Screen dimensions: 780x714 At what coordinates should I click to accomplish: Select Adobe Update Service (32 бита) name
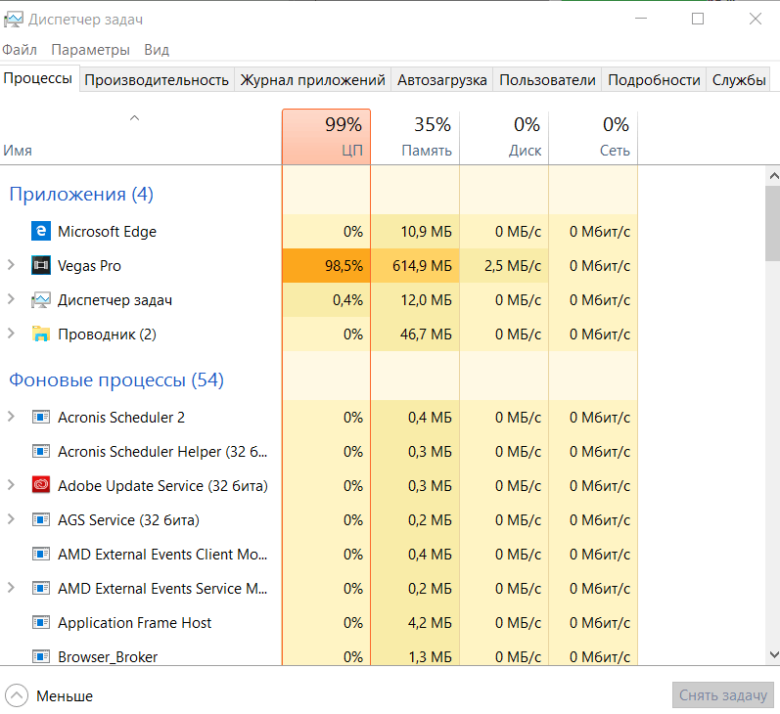162,485
